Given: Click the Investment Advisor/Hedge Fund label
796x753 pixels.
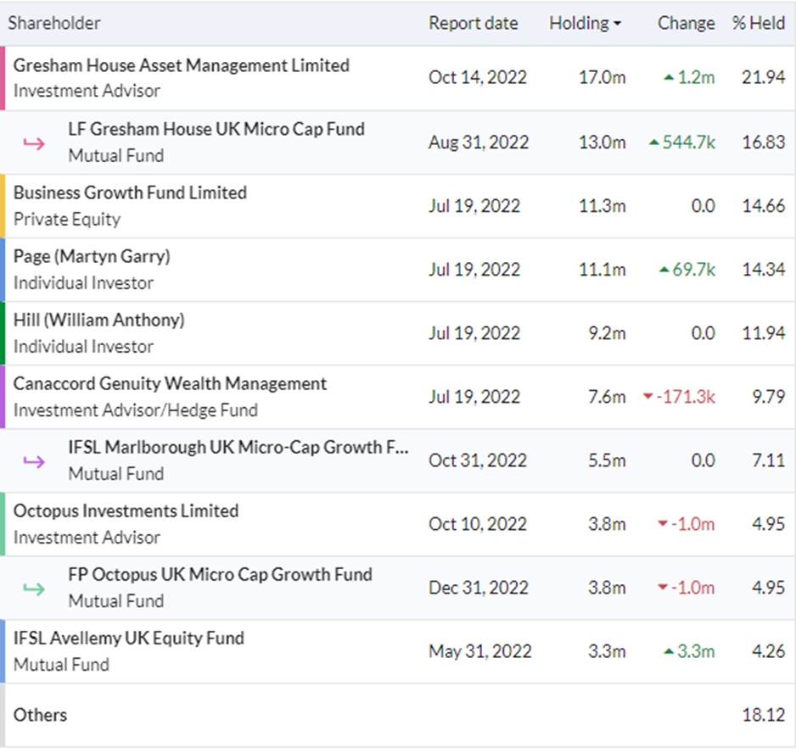Looking at the screenshot, I should pyautogui.click(x=136, y=410).
